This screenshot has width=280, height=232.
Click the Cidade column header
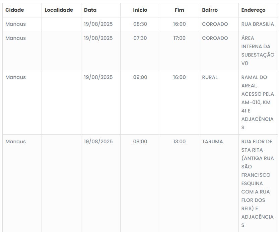(x=15, y=10)
